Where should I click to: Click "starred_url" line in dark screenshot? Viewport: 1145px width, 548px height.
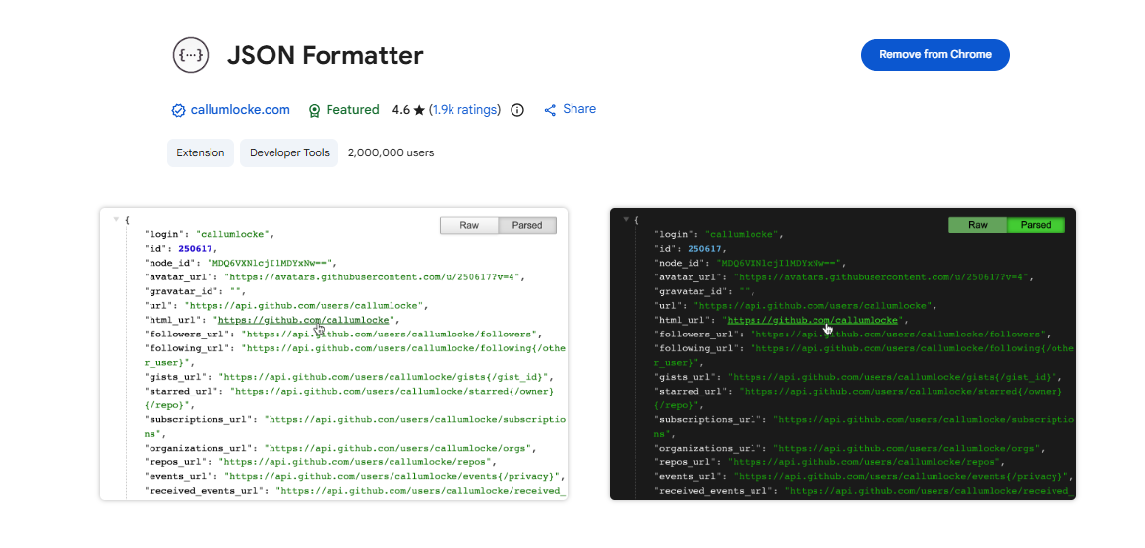pos(858,398)
